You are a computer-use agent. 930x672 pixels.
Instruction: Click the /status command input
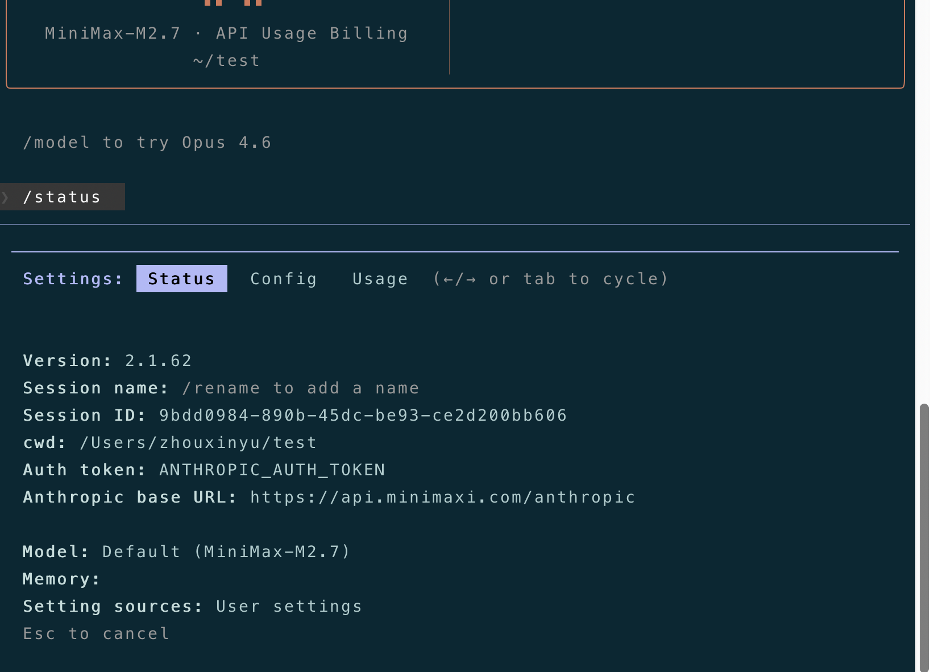coord(62,197)
